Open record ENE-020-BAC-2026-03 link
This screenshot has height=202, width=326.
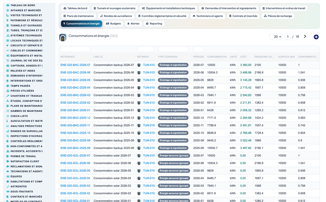click(x=75, y=95)
